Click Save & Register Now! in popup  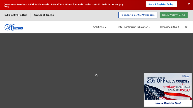[168, 103]
